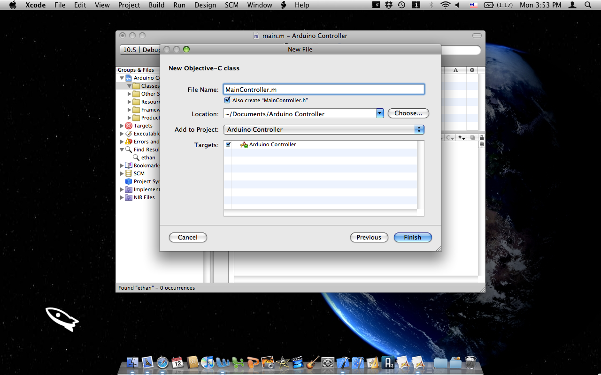Open GarageBand from the Dock
Viewport: 601px width, 375px height.
[313, 362]
